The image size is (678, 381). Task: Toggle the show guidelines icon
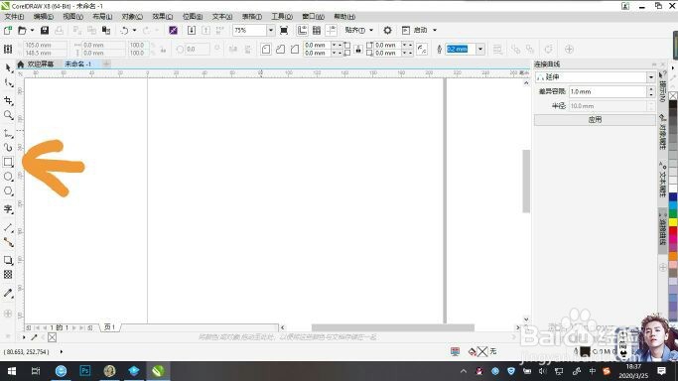[332, 30]
